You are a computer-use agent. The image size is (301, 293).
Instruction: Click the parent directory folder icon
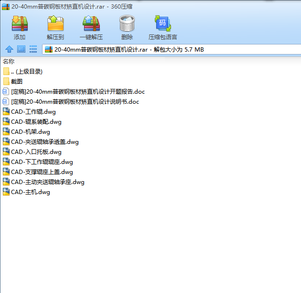[x=6, y=71]
